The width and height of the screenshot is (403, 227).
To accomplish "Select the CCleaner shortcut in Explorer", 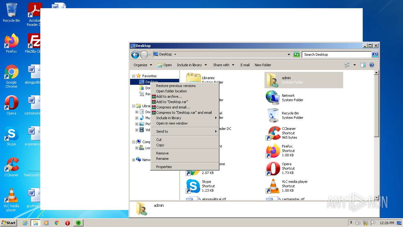I will (x=273, y=133).
